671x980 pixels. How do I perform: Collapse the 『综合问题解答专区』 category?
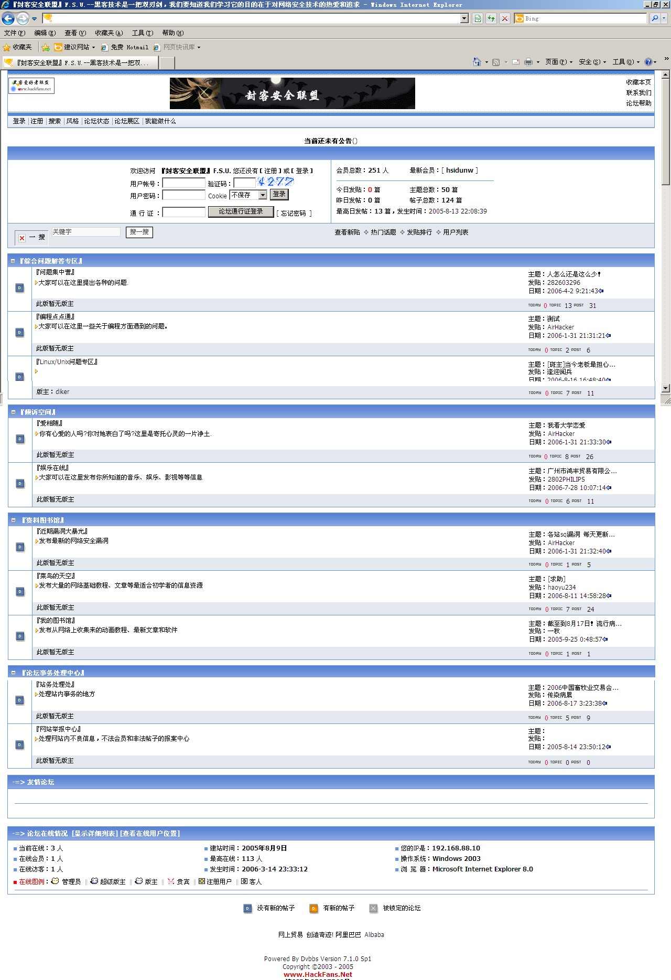(13, 261)
